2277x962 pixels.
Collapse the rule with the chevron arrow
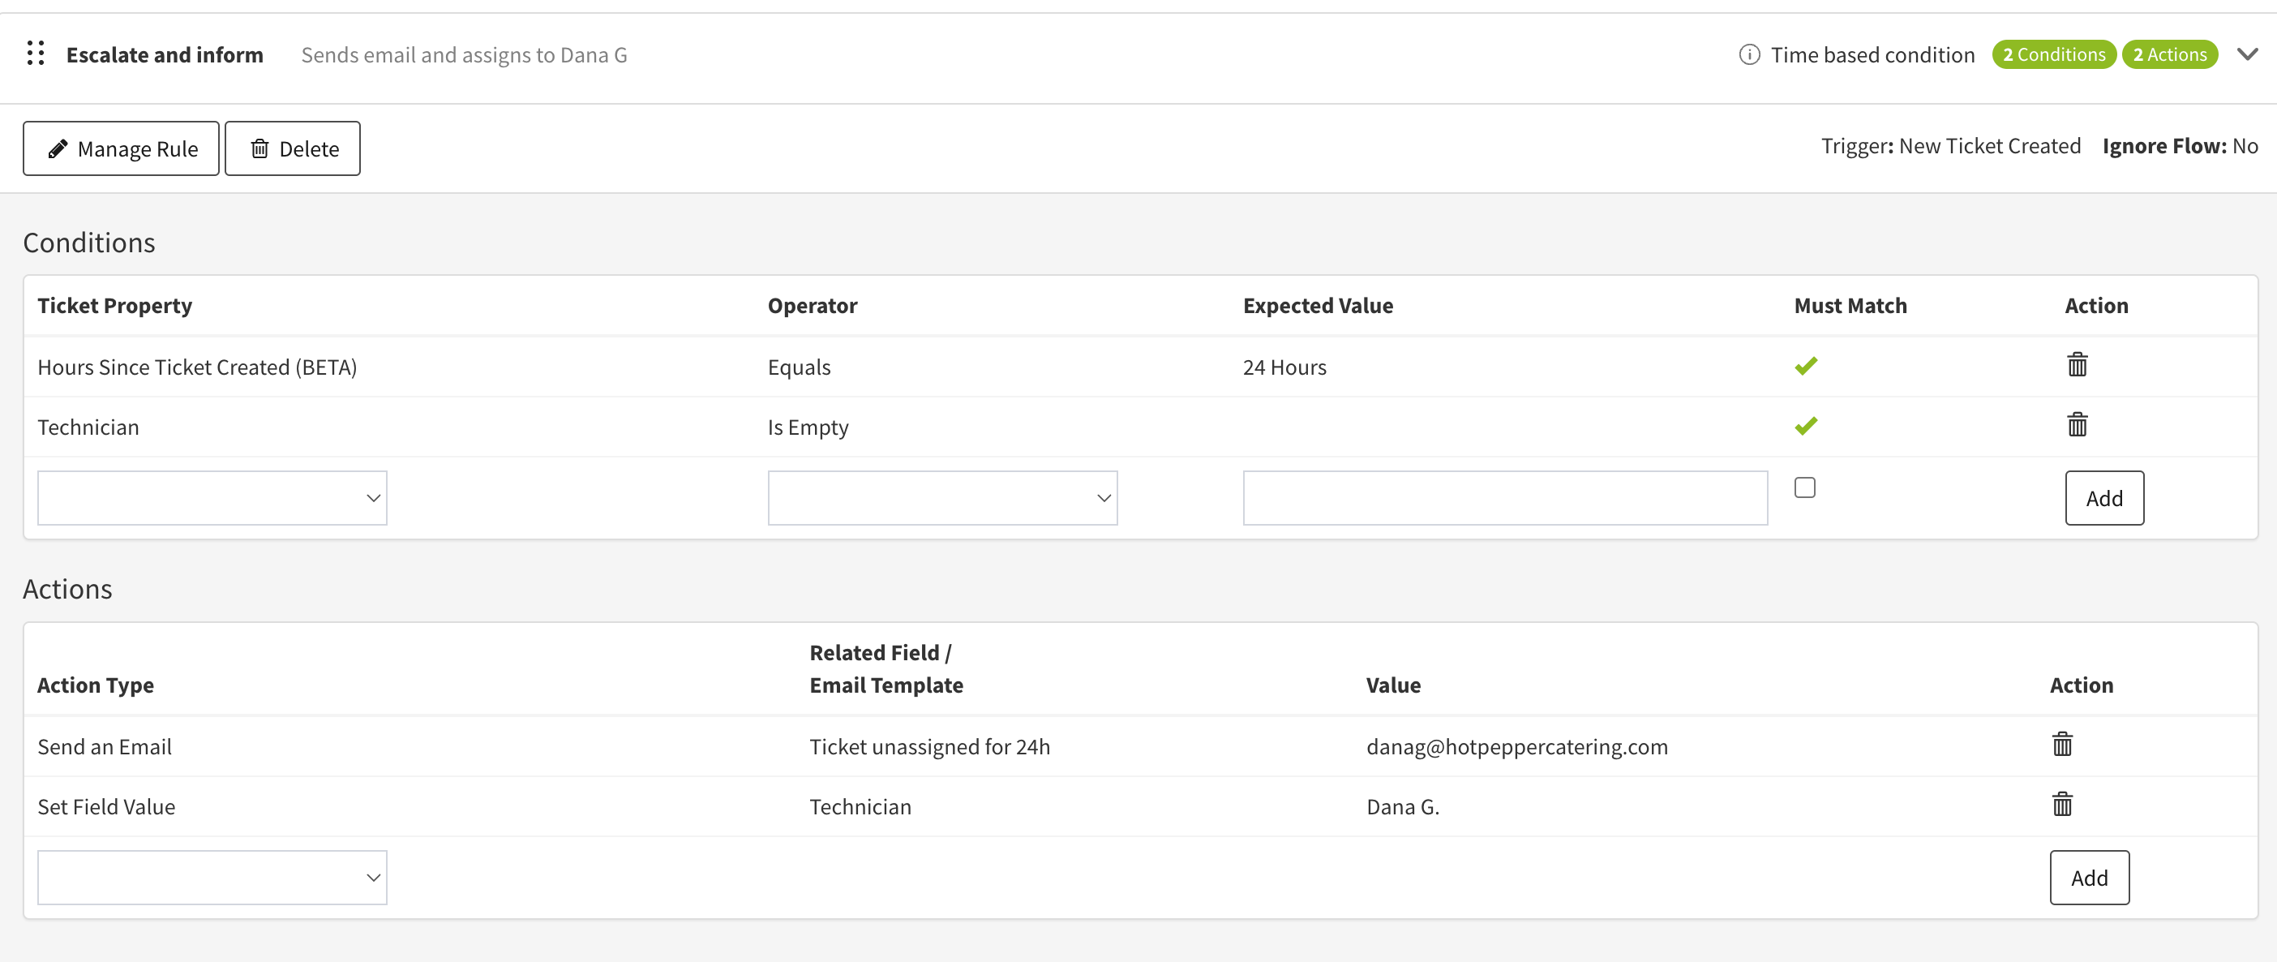pyautogui.click(x=2247, y=55)
